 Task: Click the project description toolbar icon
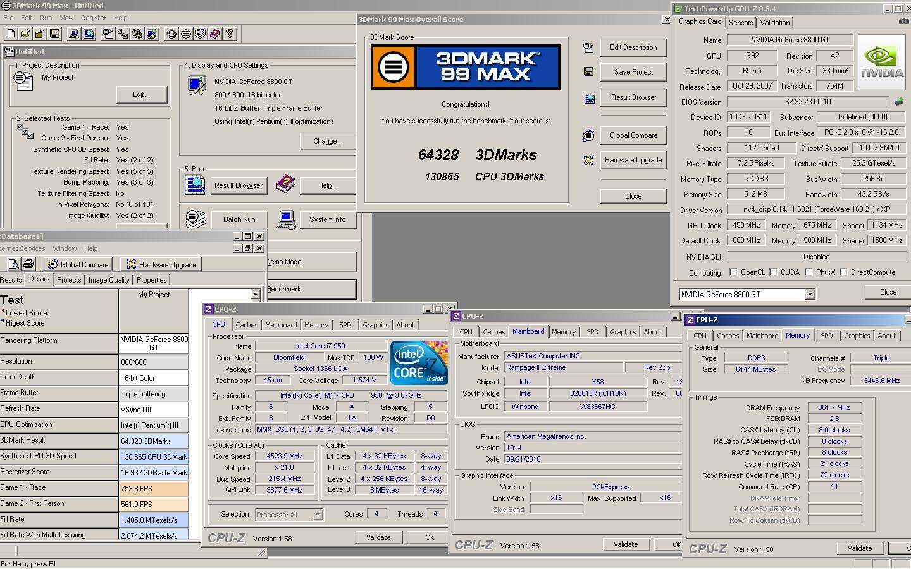pos(108,34)
